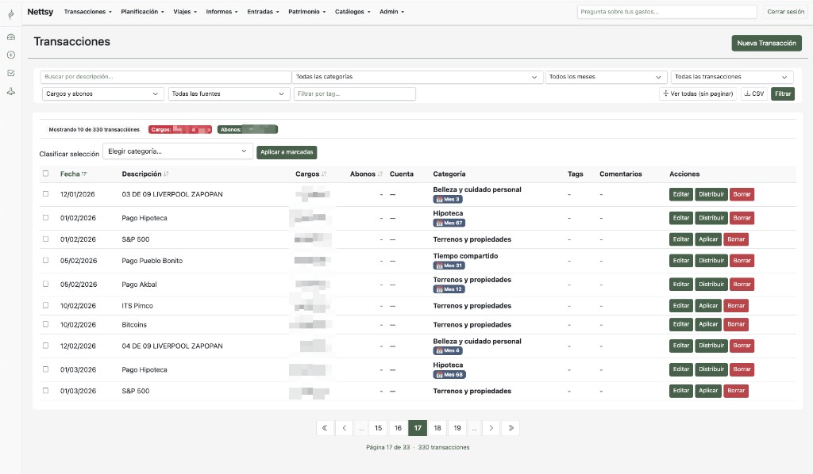Open the Todas las transacciones dropdown

(x=731, y=77)
